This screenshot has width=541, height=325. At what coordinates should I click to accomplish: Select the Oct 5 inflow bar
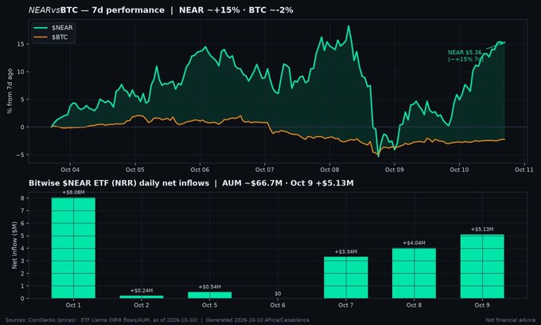coord(209,295)
